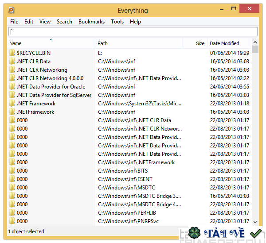The width and height of the screenshot is (266, 243).
Task: Click the E: path cell
Action: click(x=100, y=53)
